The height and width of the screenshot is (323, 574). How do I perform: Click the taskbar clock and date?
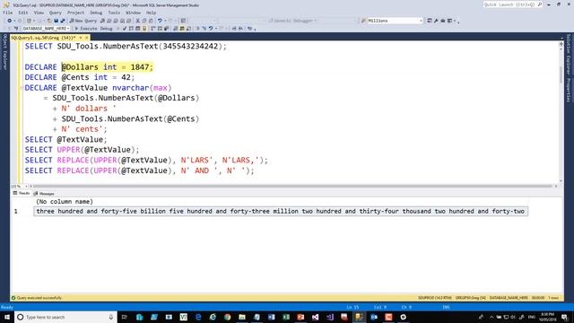coord(547,317)
